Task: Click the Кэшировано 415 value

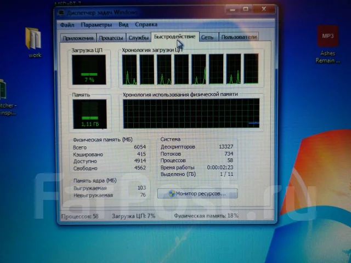Action: [x=141, y=154]
